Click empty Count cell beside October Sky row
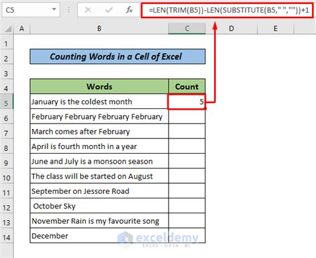The height and width of the screenshot is (258, 316). coord(187,206)
